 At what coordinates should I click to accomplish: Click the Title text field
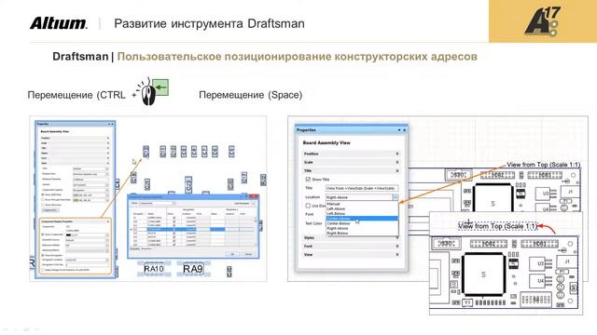(362, 188)
